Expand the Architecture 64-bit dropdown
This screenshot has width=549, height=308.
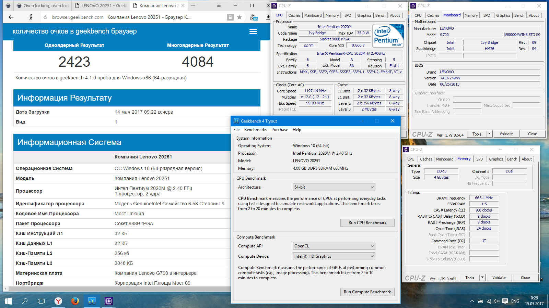[x=334, y=187]
